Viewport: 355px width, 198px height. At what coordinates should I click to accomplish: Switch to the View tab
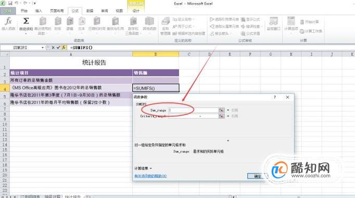pos(119,11)
